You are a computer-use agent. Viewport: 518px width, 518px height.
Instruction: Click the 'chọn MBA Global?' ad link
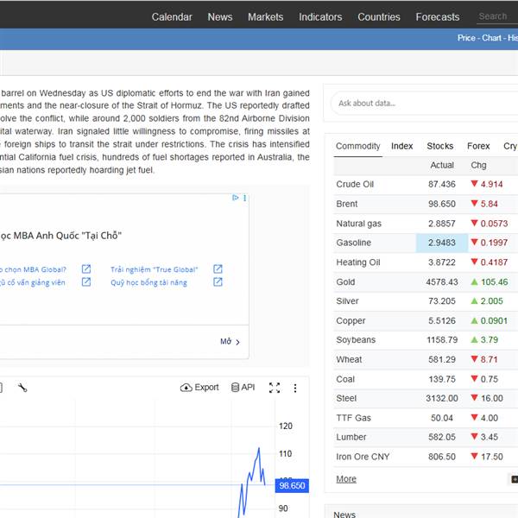point(33,269)
